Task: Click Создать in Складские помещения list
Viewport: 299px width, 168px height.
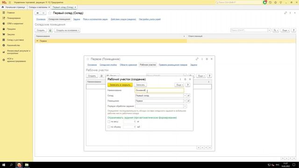Action: pos(41,30)
